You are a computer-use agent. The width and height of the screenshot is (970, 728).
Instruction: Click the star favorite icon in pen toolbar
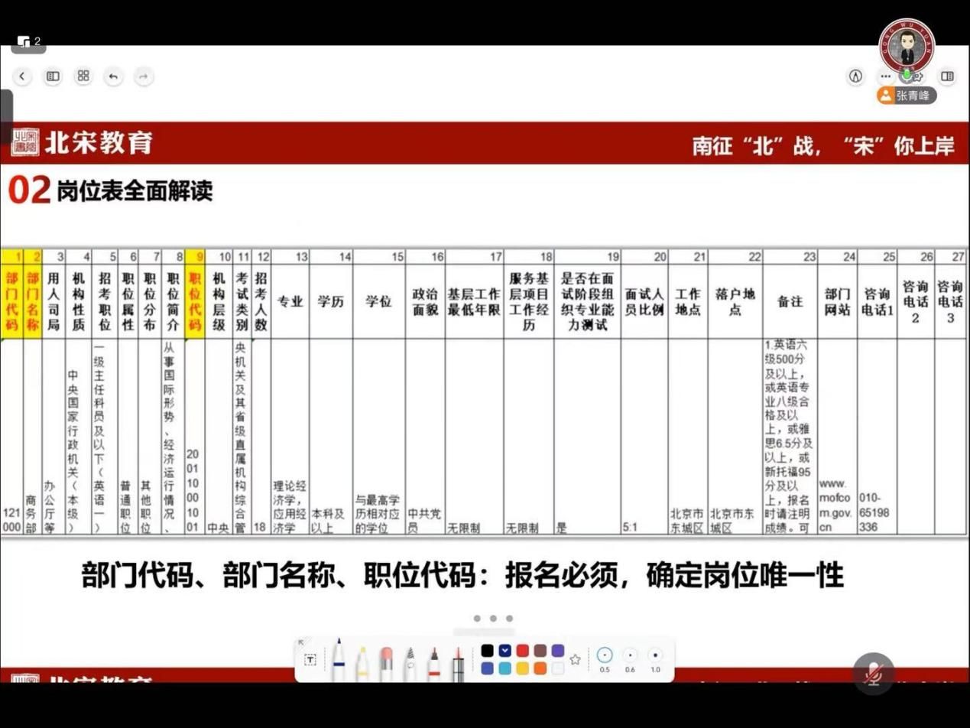coord(576,659)
